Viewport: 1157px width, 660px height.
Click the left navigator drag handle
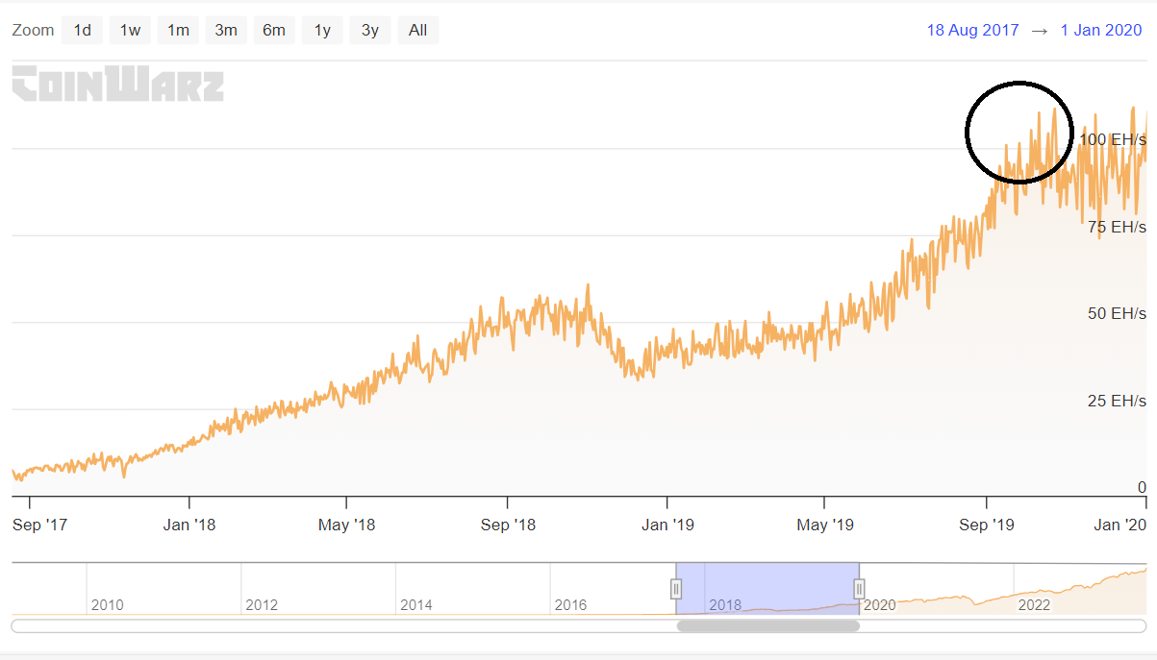[678, 588]
